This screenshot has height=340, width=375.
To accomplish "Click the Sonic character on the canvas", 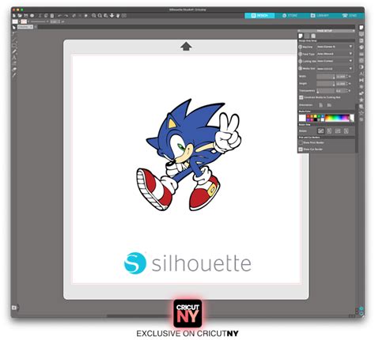I will 188,155.
